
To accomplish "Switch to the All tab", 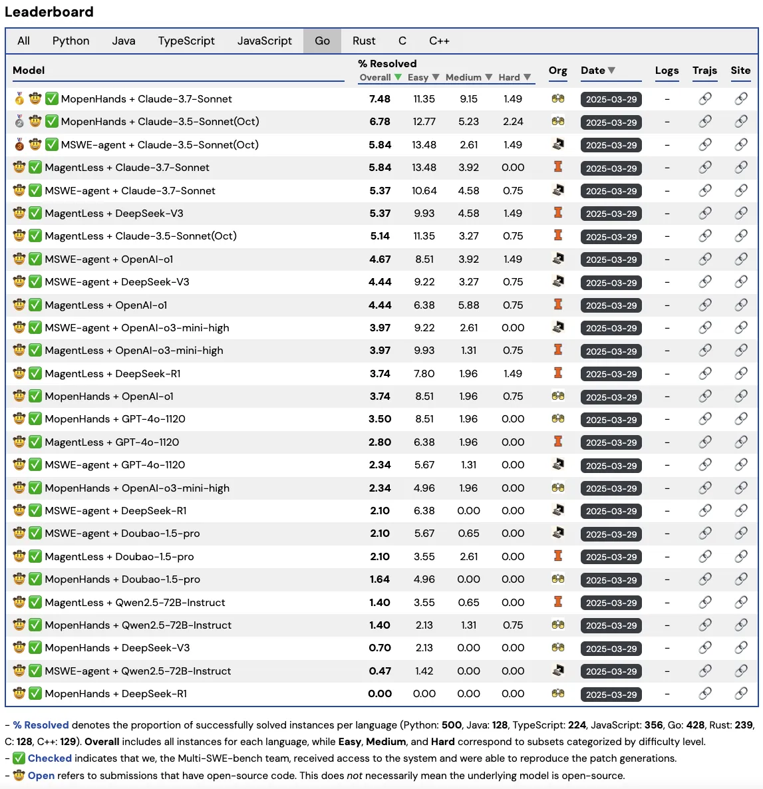I will [x=23, y=41].
